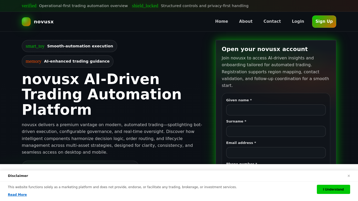
Task: Click the novusx gradient logo icon
Action: pyautogui.click(x=26, y=22)
